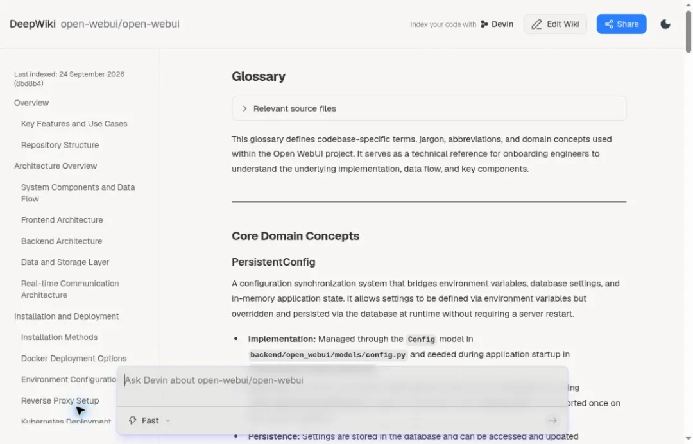Click the Last indexed date text
The height and width of the screenshot is (444, 693).
coord(69,79)
